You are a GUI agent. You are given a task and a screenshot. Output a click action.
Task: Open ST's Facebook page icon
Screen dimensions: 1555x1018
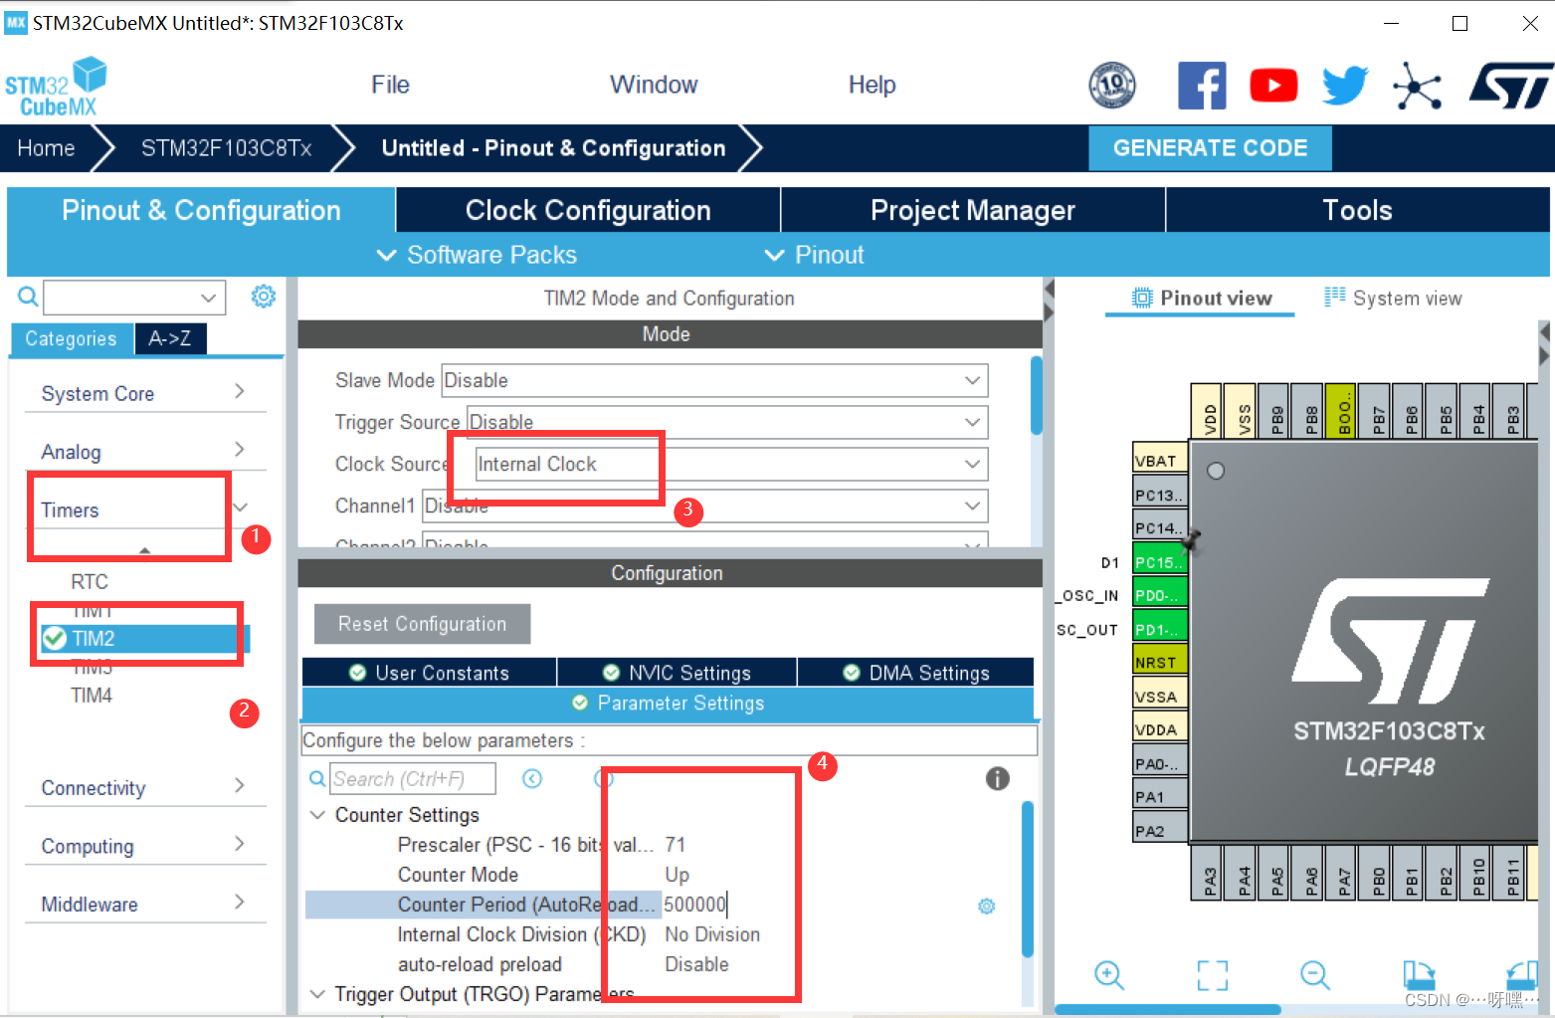(1202, 85)
